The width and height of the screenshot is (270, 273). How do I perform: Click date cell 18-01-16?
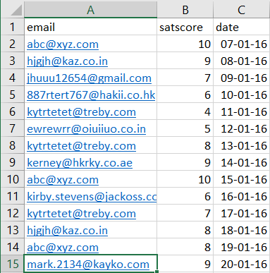pos(241,230)
